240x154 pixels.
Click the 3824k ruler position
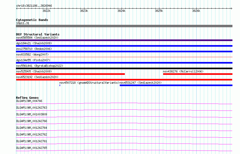[121, 11]
